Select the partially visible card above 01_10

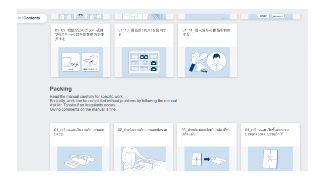[144, 16]
